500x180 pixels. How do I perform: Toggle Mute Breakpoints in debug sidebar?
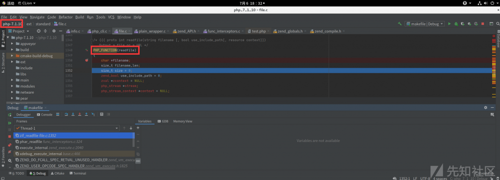(x=10, y=152)
